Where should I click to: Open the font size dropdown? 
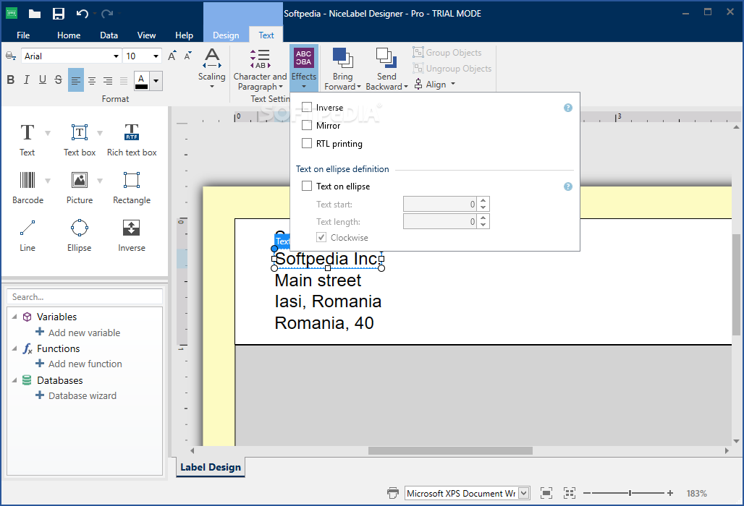point(156,56)
